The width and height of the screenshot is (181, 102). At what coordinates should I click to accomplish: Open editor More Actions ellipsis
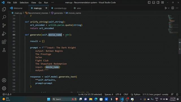coord(177,8)
